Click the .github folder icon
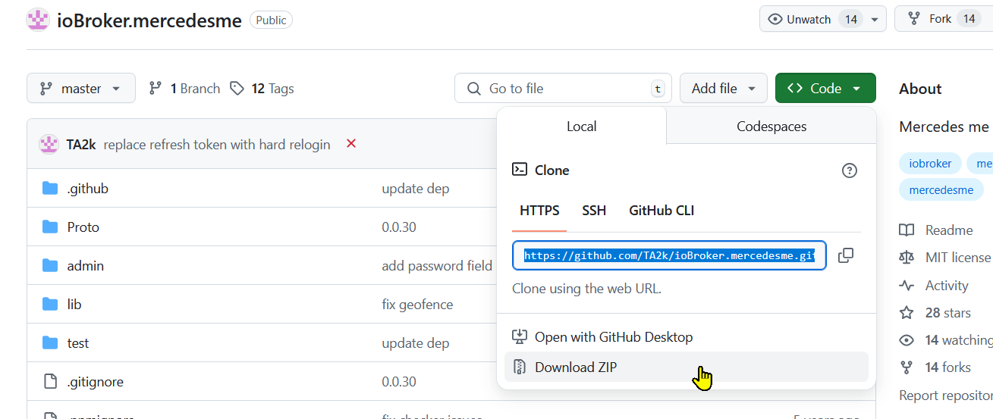This screenshot has height=419, width=993. coord(50,189)
